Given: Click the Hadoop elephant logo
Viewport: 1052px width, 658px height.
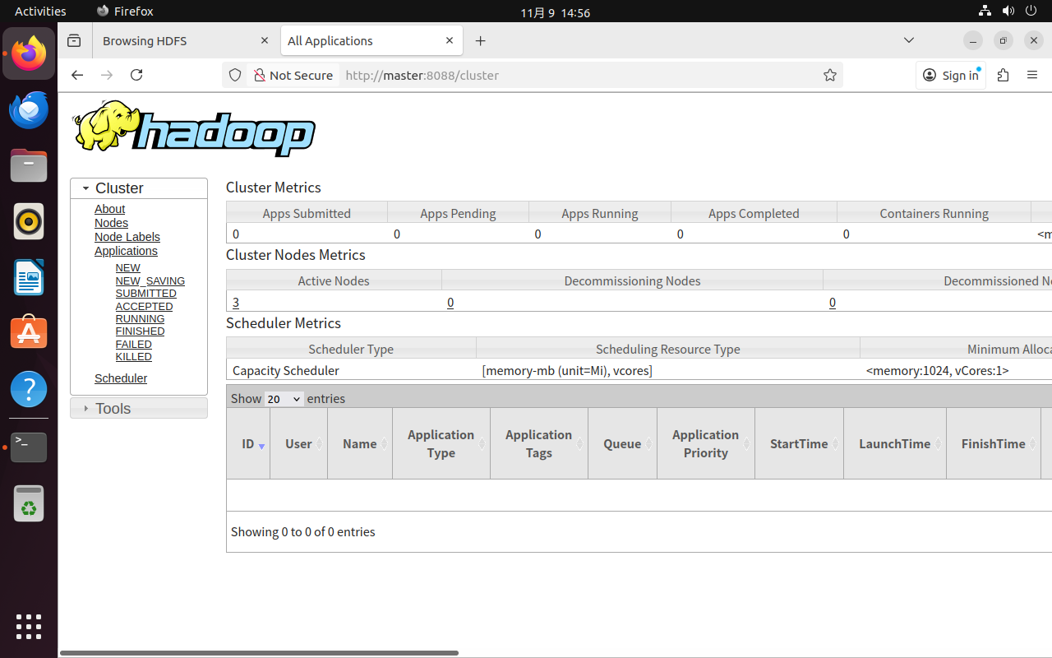Looking at the screenshot, I should point(194,128).
